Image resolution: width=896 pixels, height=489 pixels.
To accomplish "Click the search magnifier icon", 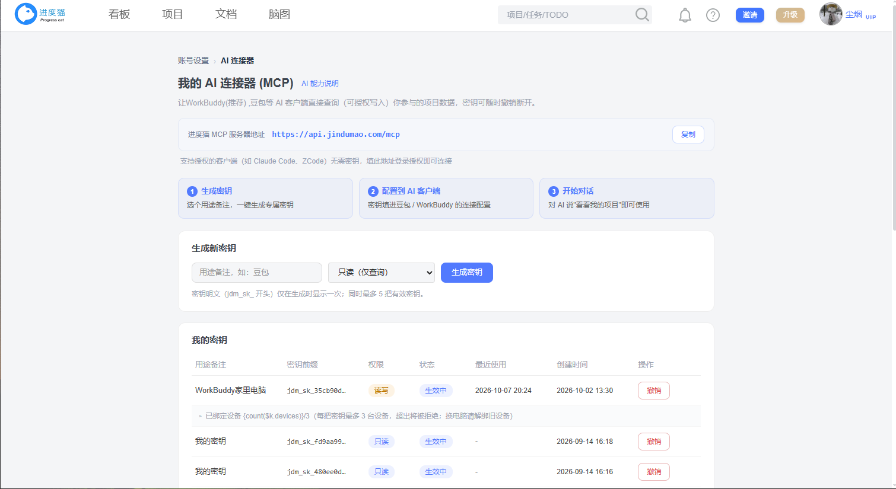I will 642,15.
